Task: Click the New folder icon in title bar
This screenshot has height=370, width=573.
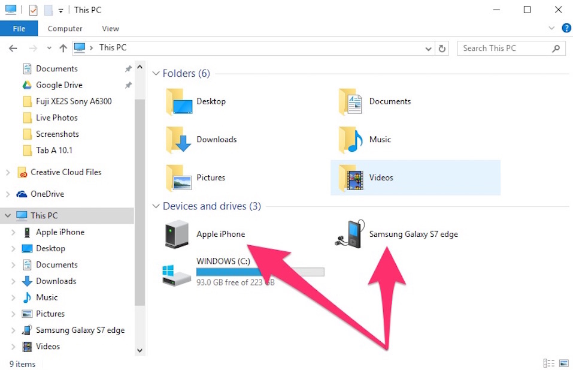Action: point(48,10)
